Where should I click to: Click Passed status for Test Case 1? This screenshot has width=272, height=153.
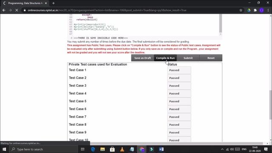[179, 70]
